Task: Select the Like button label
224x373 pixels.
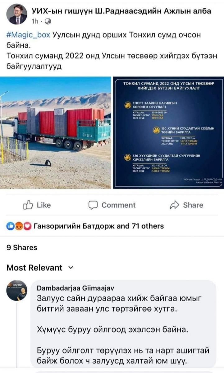Action: point(43,205)
